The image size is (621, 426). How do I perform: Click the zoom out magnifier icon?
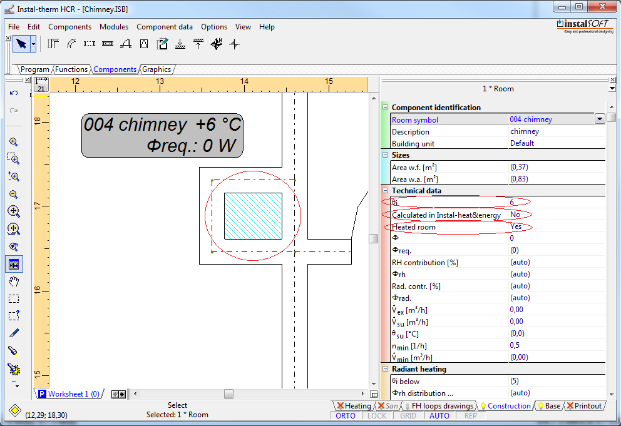click(14, 195)
